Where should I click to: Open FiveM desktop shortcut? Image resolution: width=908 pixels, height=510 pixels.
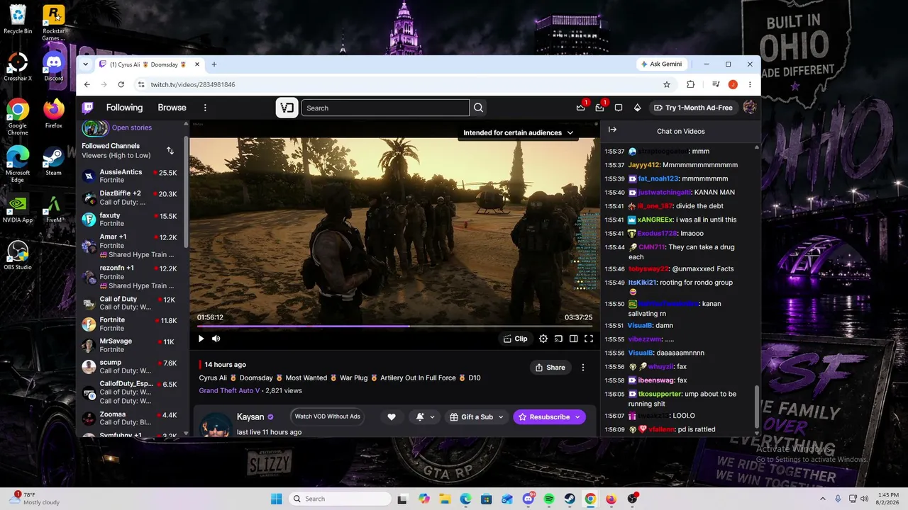[x=54, y=209]
